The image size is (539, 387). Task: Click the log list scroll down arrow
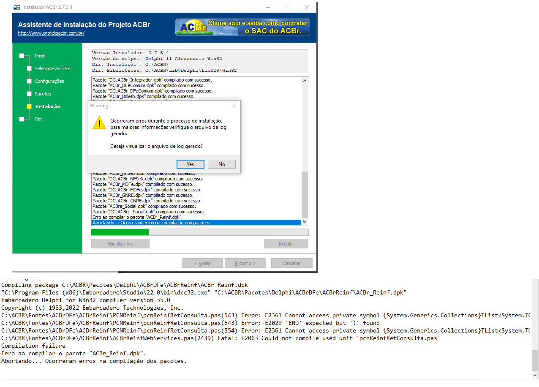pos(305,222)
